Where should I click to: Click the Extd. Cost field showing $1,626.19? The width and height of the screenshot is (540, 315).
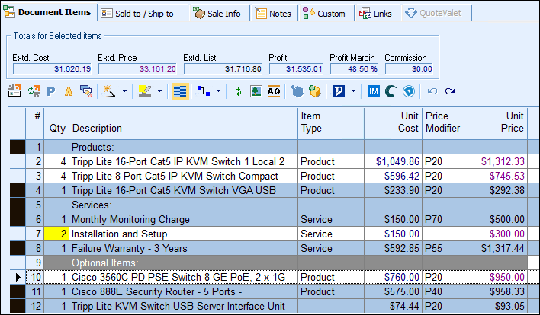pos(52,69)
